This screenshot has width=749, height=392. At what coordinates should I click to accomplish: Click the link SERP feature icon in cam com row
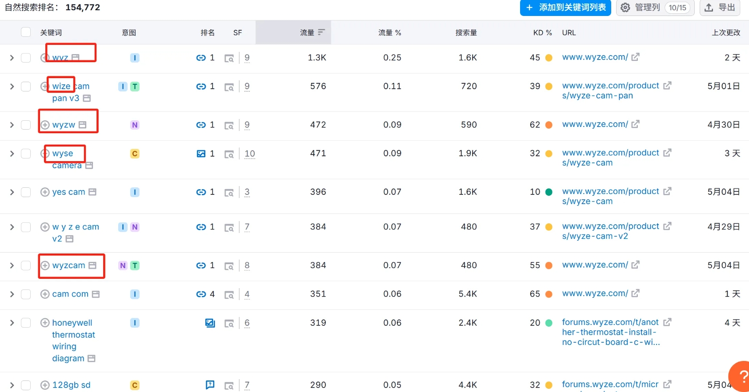click(x=201, y=294)
